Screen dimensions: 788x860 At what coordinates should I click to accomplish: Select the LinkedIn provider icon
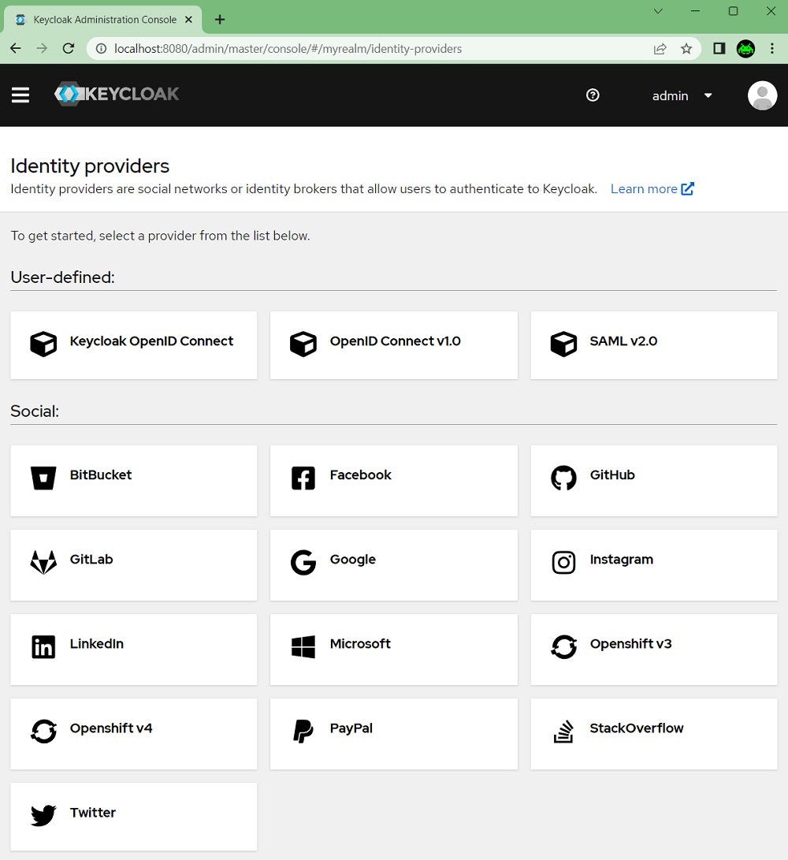tap(43, 646)
